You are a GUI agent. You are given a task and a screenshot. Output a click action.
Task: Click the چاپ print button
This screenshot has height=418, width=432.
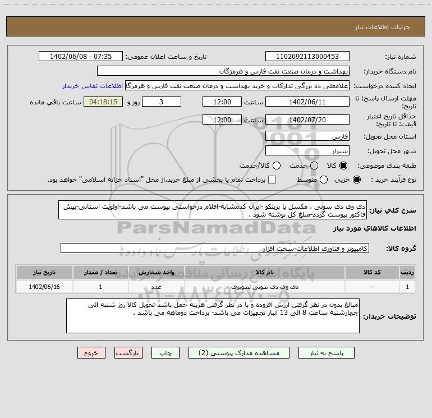point(166,353)
